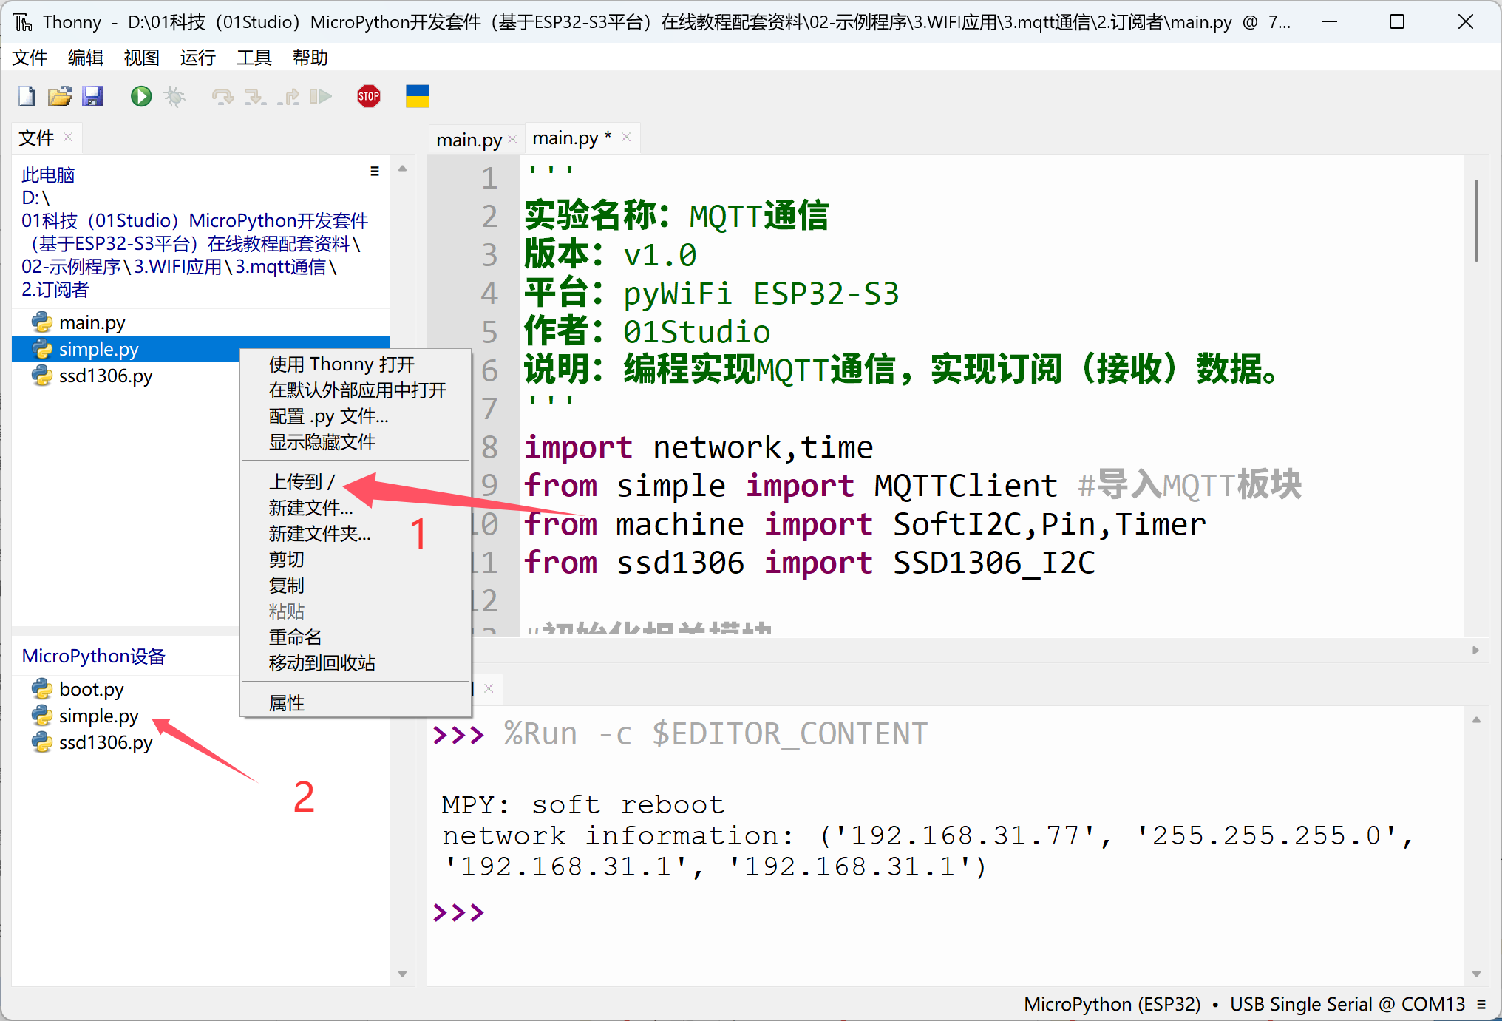The width and height of the screenshot is (1502, 1021).
Task: Start the debugger (bug icon)
Action: tap(174, 96)
